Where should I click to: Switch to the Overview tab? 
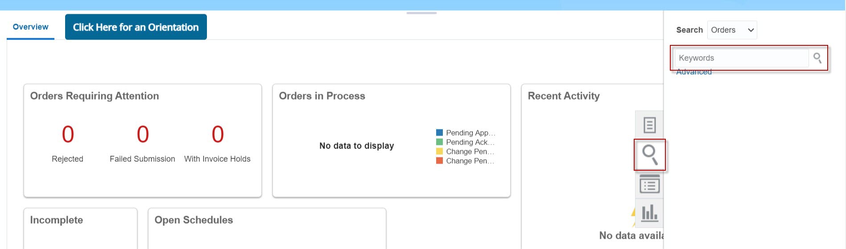coord(30,27)
